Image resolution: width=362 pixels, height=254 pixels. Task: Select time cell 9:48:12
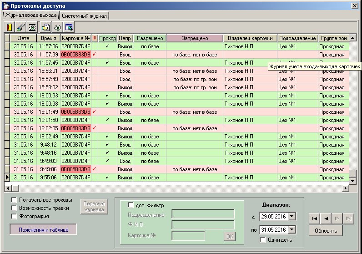pyautogui.click(x=48, y=145)
